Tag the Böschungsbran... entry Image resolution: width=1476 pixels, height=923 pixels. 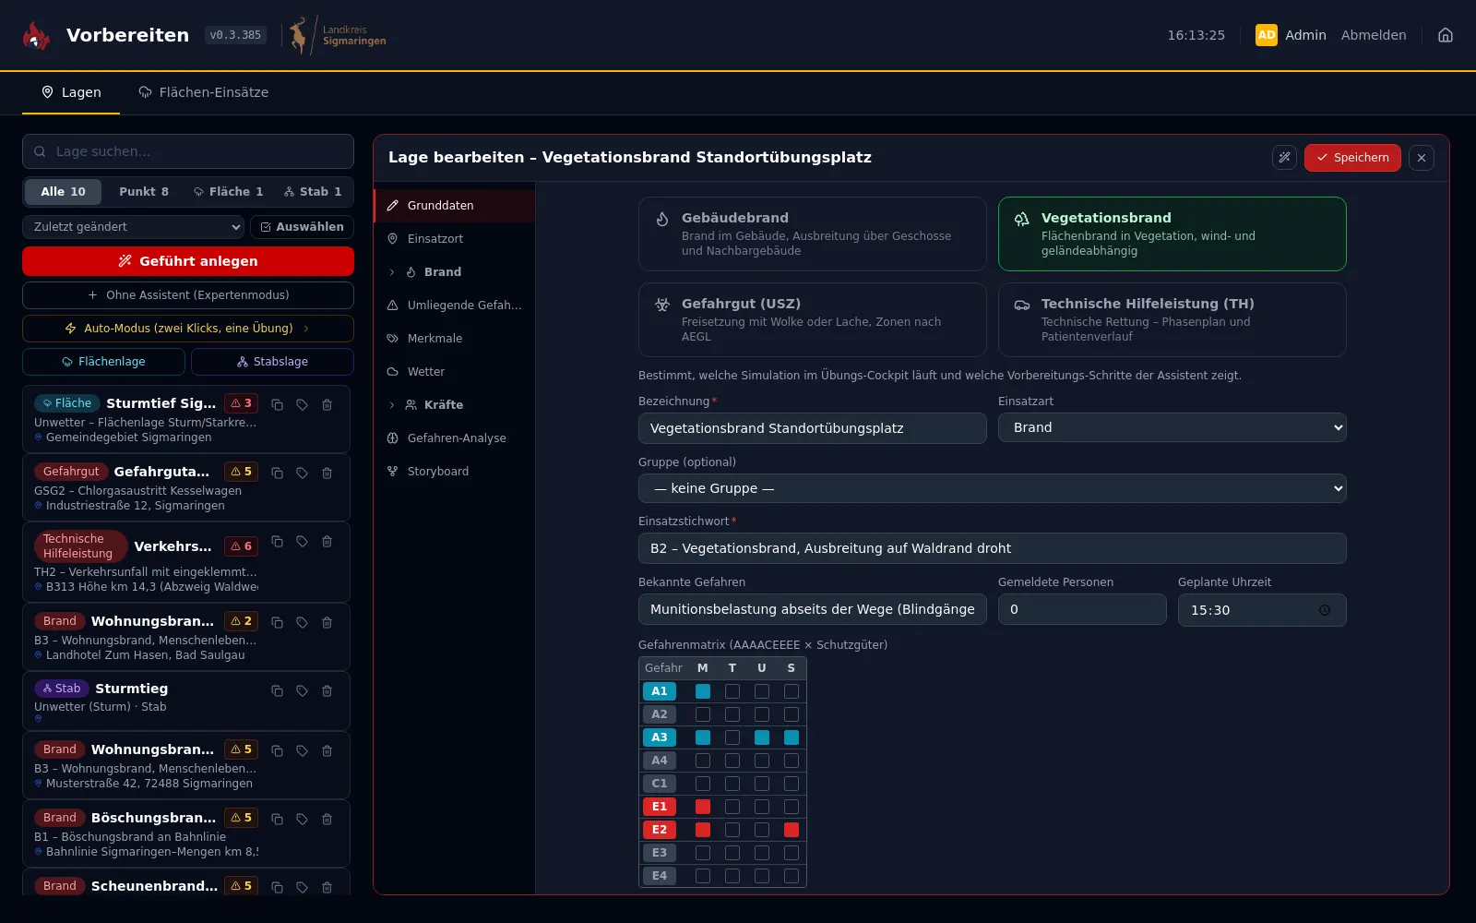(x=302, y=820)
